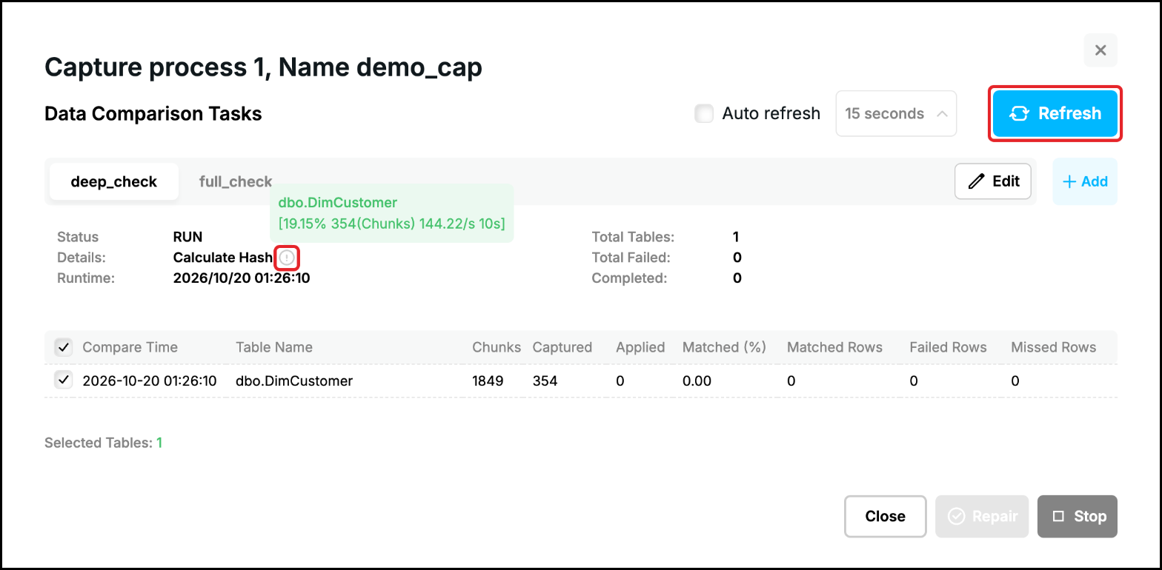Click the Captured column header
The image size is (1162, 570).
tap(562, 347)
